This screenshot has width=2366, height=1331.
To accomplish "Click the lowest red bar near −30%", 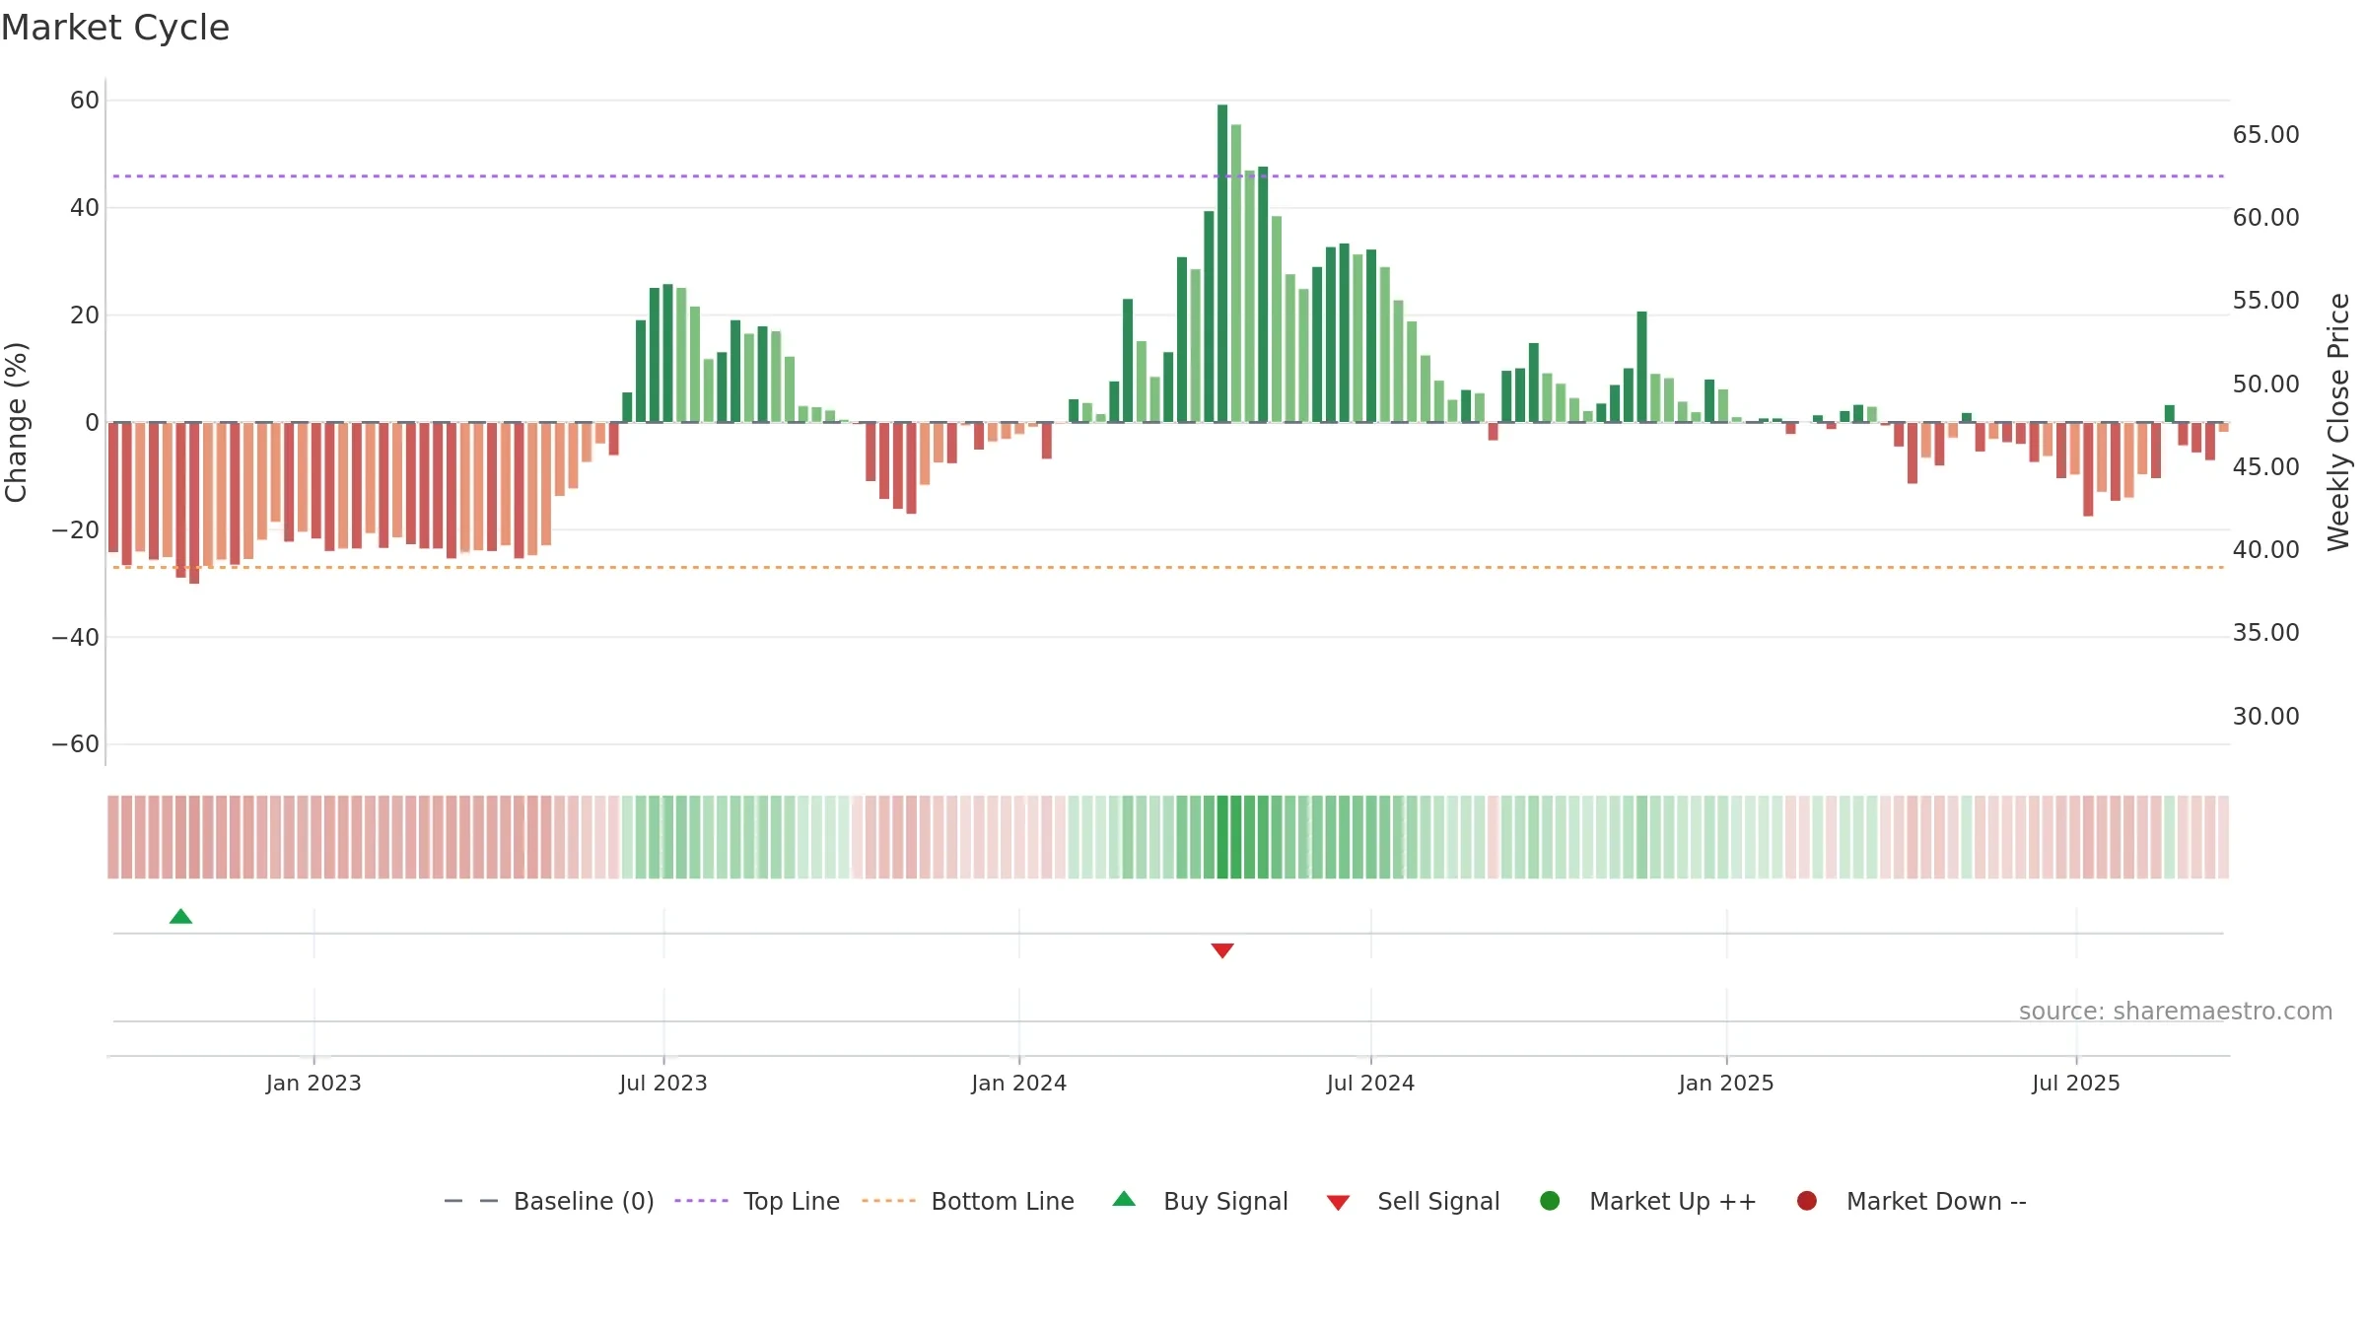I will (x=194, y=503).
